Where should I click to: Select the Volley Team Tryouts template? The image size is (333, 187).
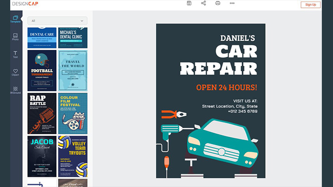pos(72,156)
